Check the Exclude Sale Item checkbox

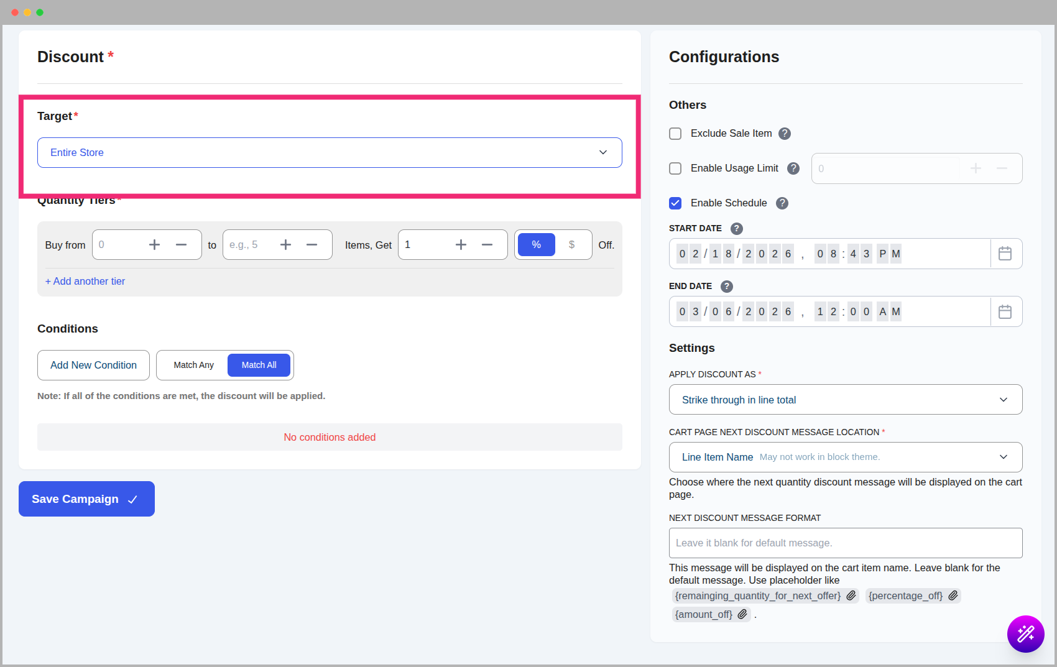675,134
